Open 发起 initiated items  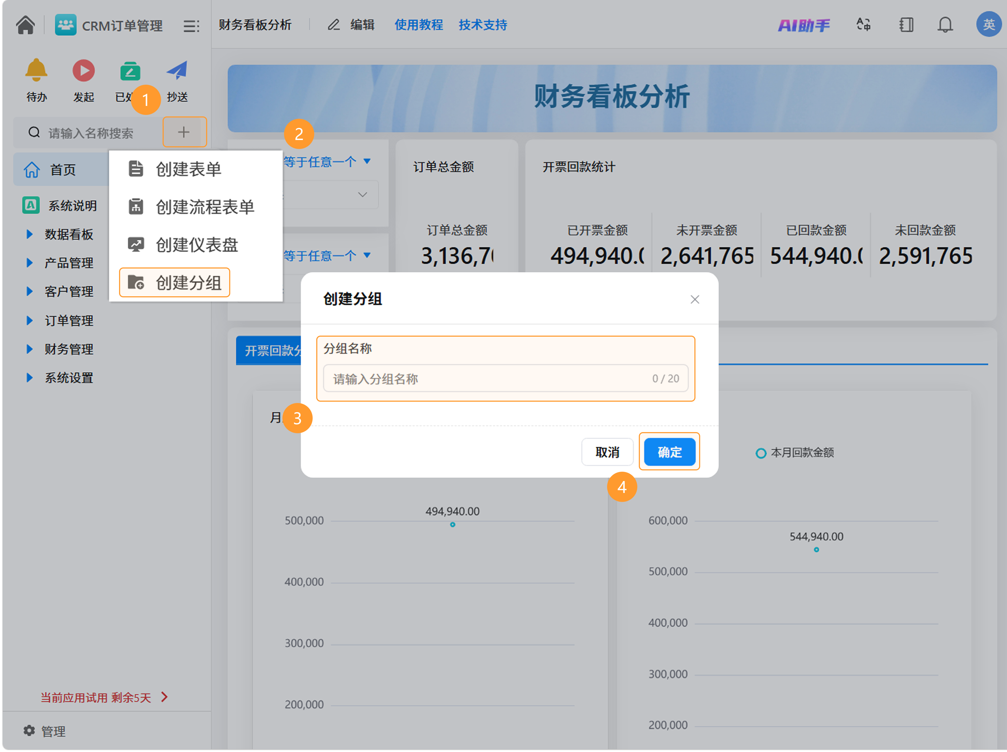pos(84,80)
